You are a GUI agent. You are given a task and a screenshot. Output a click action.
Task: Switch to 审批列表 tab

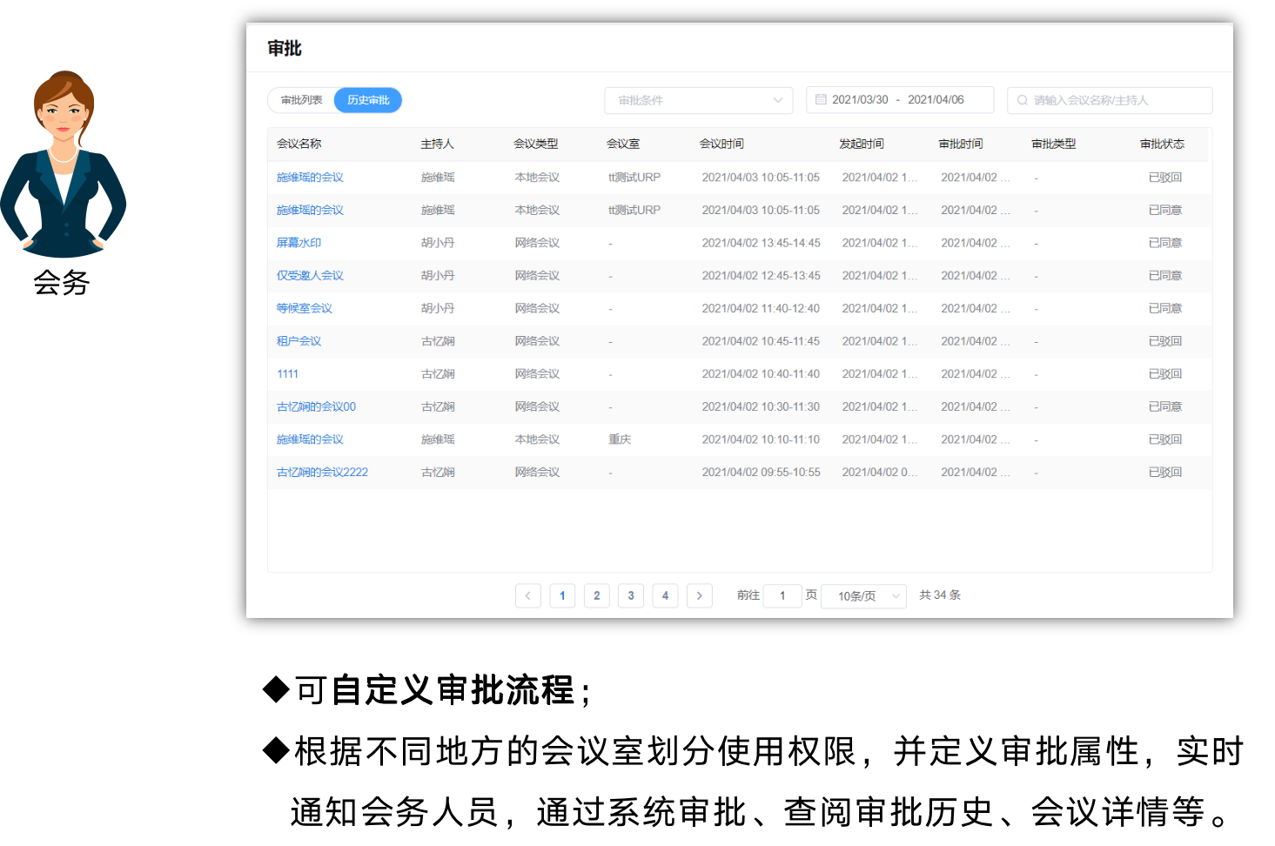(302, 100)
